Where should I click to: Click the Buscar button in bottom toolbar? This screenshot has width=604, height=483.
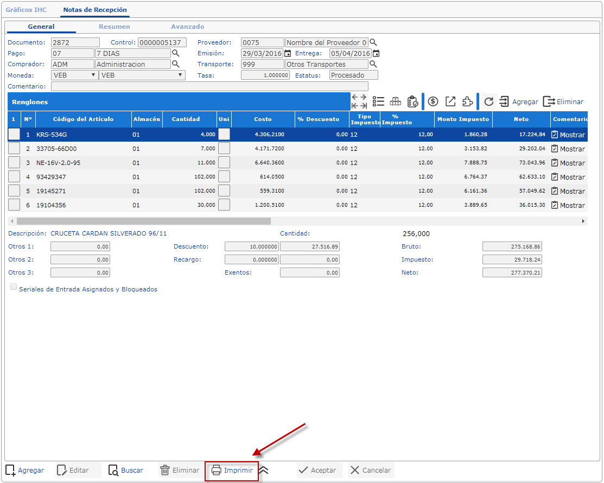pyautogui.click(x=126, y=471)
